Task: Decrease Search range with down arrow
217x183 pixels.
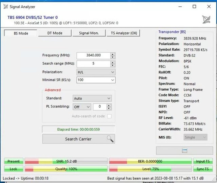Action: coord(113,65)
